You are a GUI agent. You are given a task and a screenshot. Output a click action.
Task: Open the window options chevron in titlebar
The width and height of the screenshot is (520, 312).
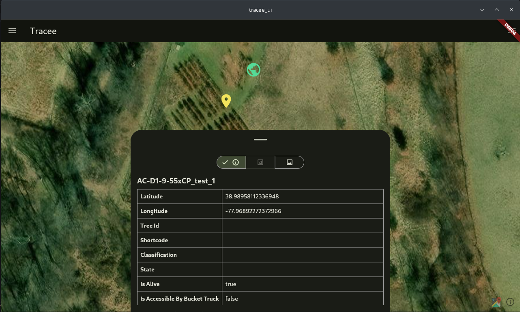tap(482, 10)
